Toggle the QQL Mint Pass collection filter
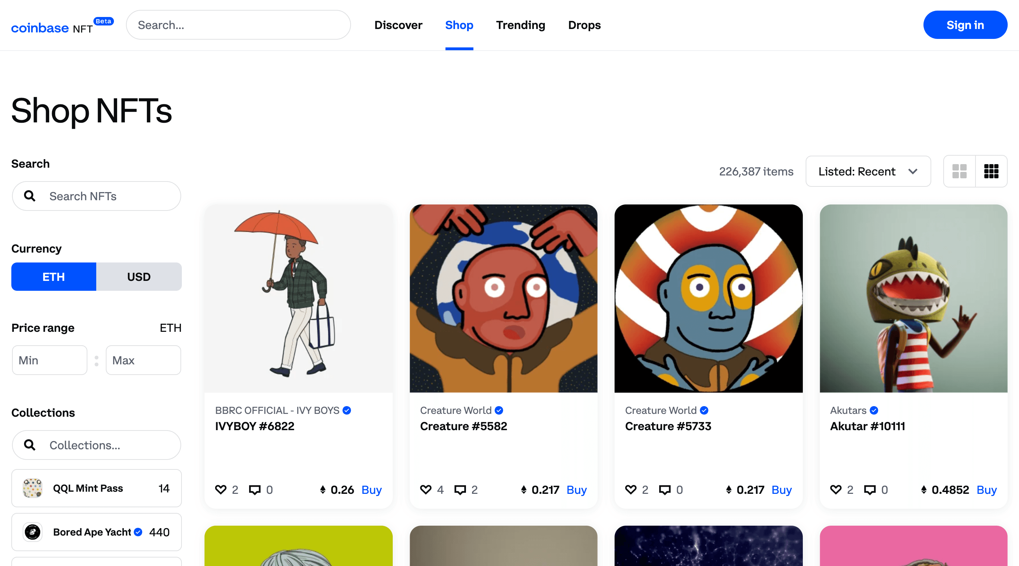This screenshot has width=1019, height=566. click(96, 488)
